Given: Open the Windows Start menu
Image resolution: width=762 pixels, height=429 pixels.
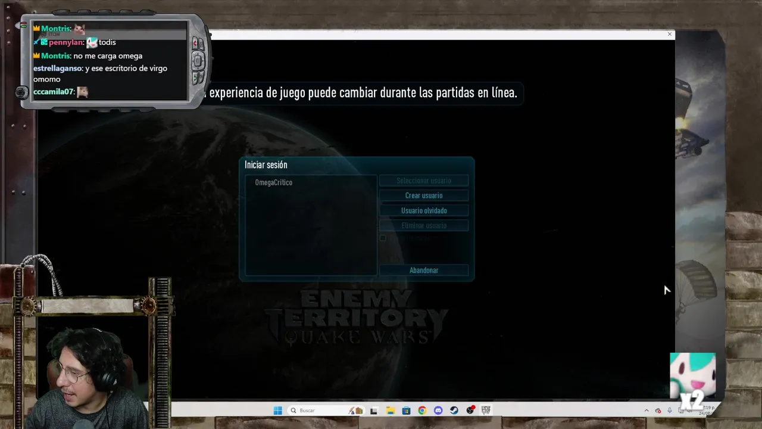Looking at the screenshot, I should [277, 411].
